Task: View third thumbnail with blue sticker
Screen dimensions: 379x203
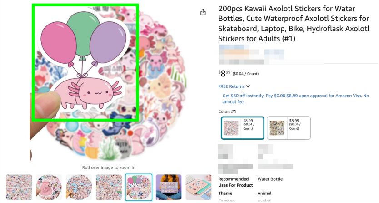Action: 79,187
